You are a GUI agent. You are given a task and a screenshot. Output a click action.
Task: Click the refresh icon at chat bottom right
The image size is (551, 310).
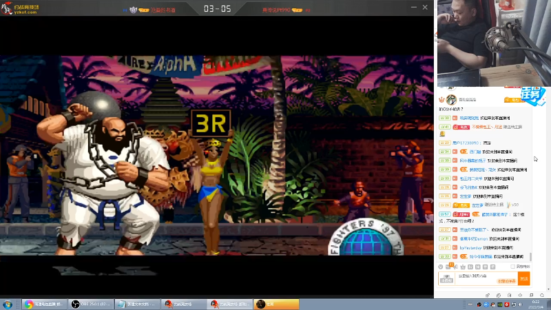(542, 296)
